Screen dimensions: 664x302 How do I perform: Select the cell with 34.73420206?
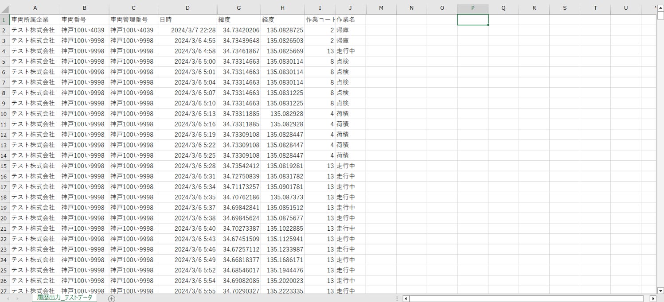pyautogui.click(x=239, y=30)
